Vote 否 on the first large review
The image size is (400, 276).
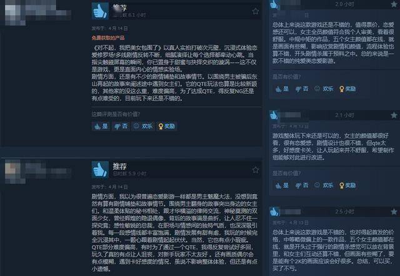[121, 126]
